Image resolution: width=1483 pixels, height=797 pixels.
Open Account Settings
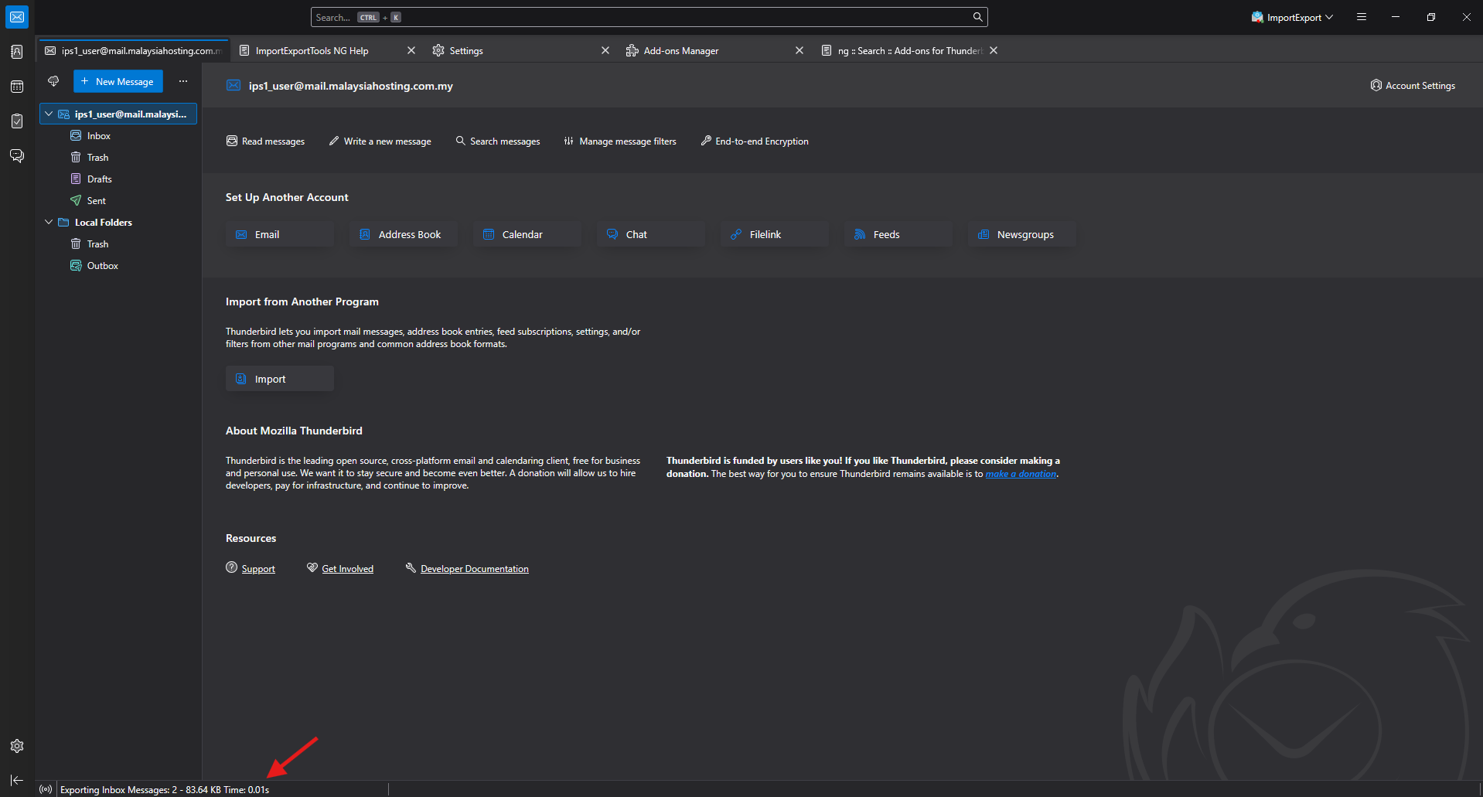(x=1413, y=86)
